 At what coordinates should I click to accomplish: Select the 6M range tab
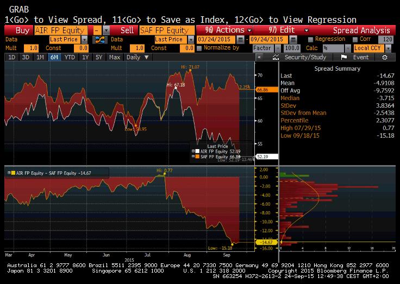tap(54, 57)
